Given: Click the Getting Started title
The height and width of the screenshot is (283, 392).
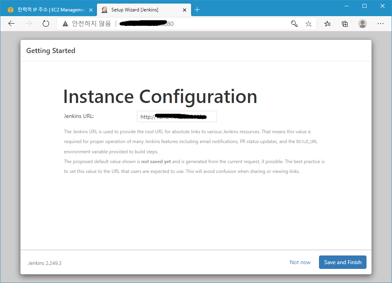Looking at the screenshot, I should 51,51.
